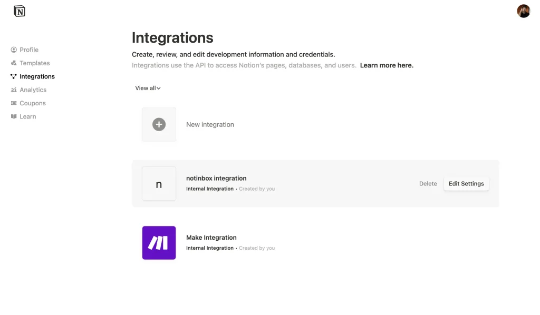Click the notinbox integration letter thumbnail

[x=159, y=184]
